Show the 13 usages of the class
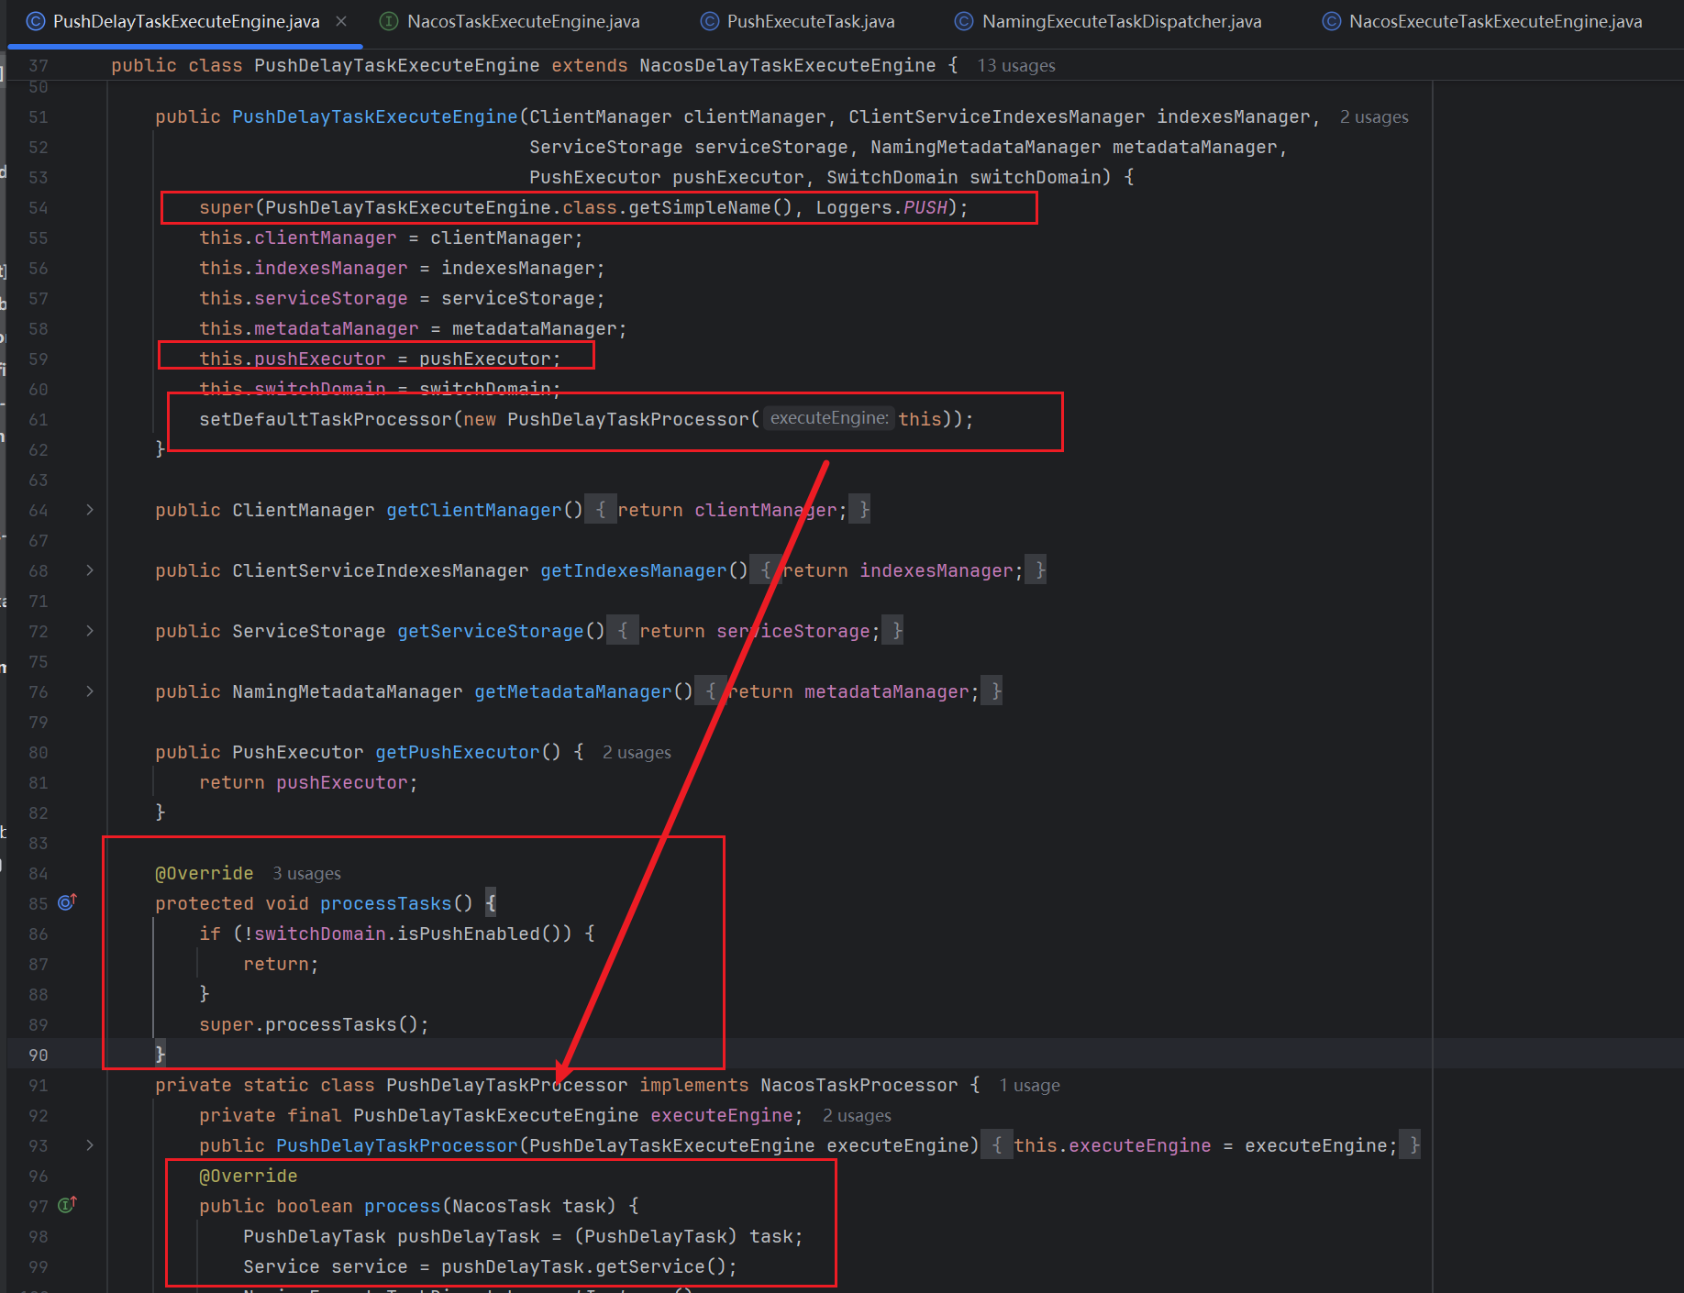 1015,66
